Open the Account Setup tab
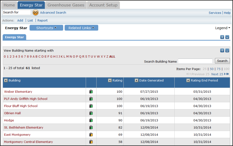 coord(103,5)
